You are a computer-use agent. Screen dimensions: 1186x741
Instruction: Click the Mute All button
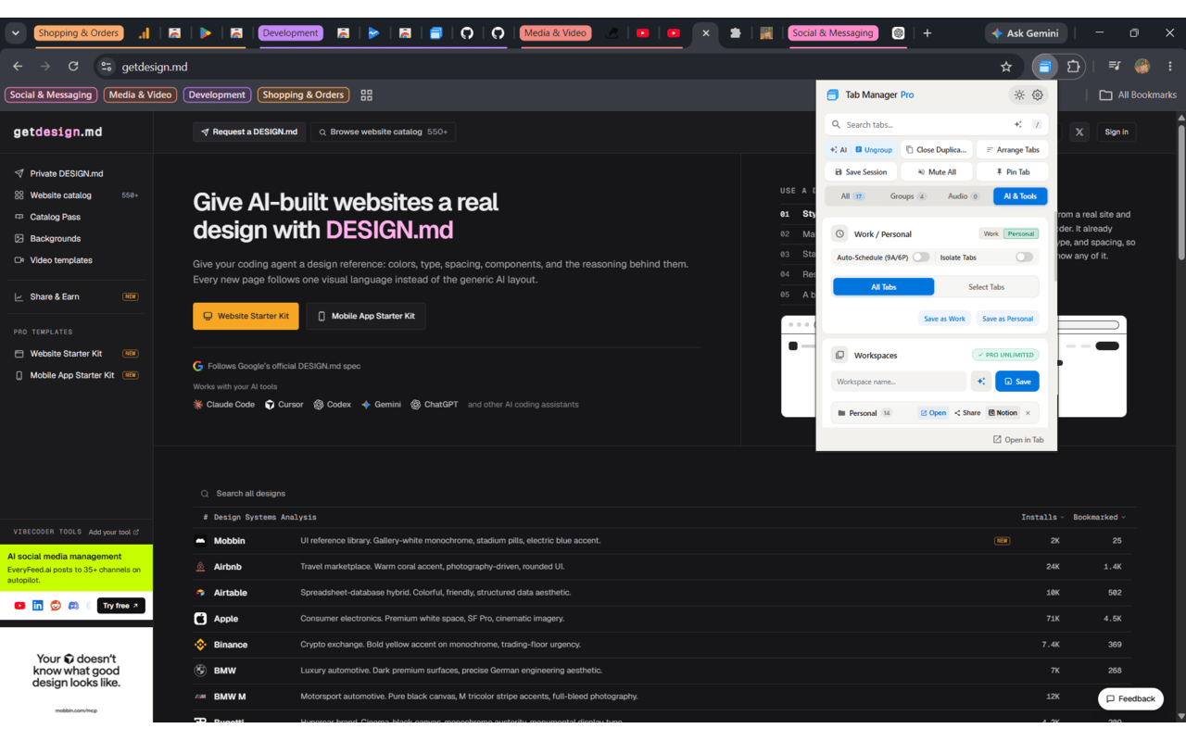[x=937, y=172]
